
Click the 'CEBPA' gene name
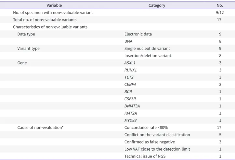tap(130, 85)
